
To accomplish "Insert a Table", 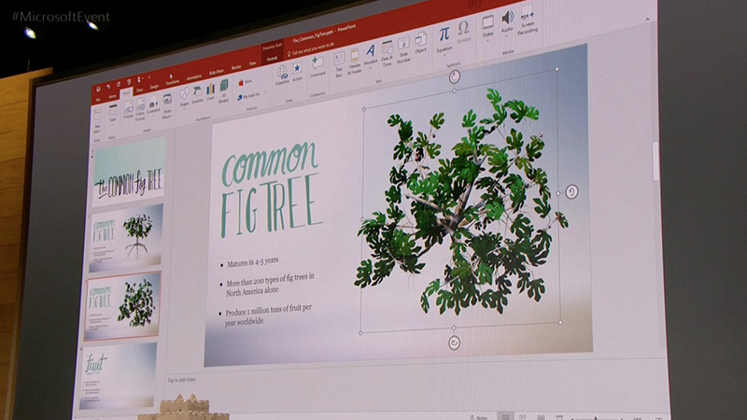I will tap(112, 114).
